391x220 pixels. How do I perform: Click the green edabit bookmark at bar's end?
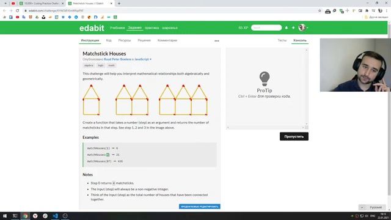click(x=115, y=17)
